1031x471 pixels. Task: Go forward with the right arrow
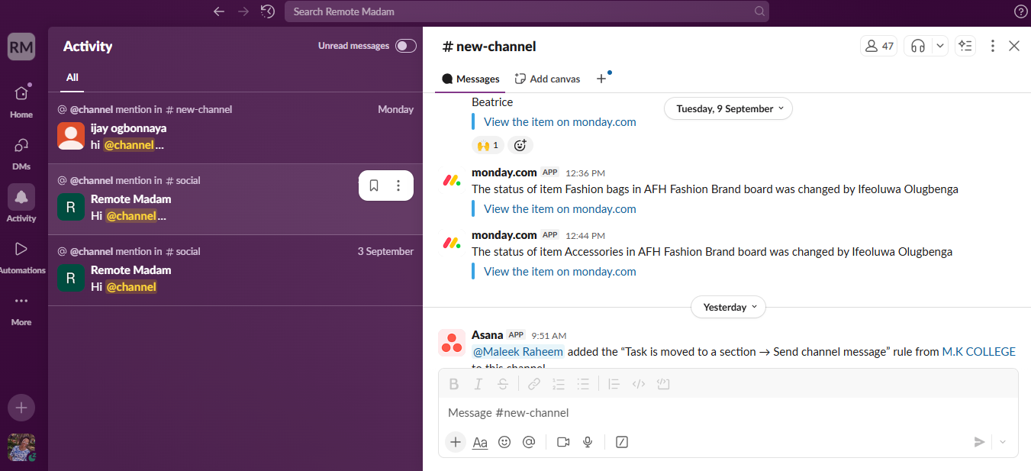pyautogui.click(x=243, y=11)
